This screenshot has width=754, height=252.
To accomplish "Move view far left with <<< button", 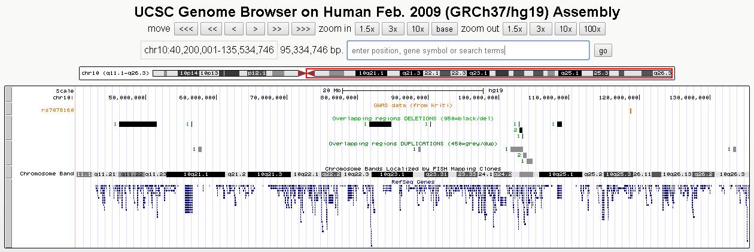I will (186, 29).
